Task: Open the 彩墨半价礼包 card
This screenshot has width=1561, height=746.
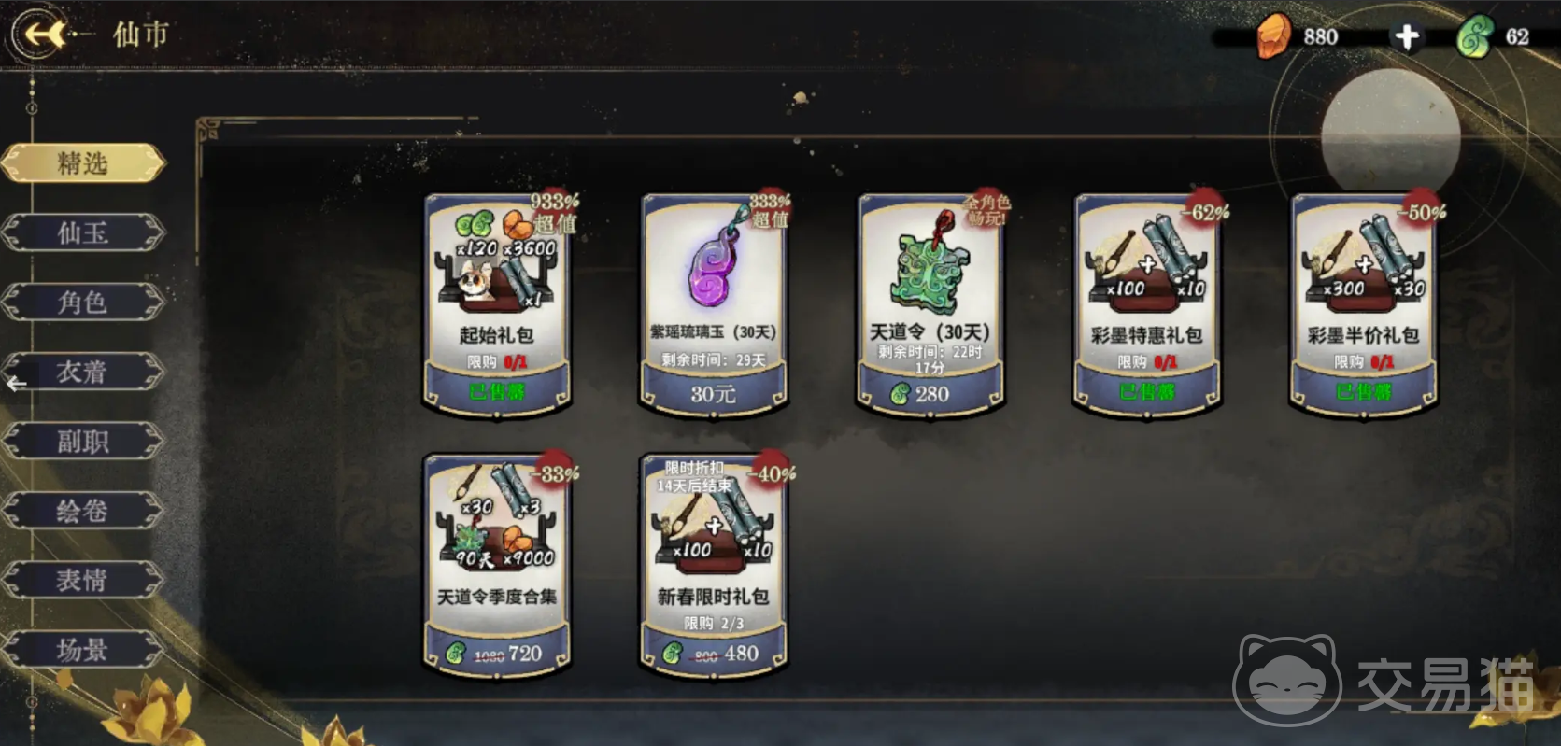Action: click(x=1364, y=302)
